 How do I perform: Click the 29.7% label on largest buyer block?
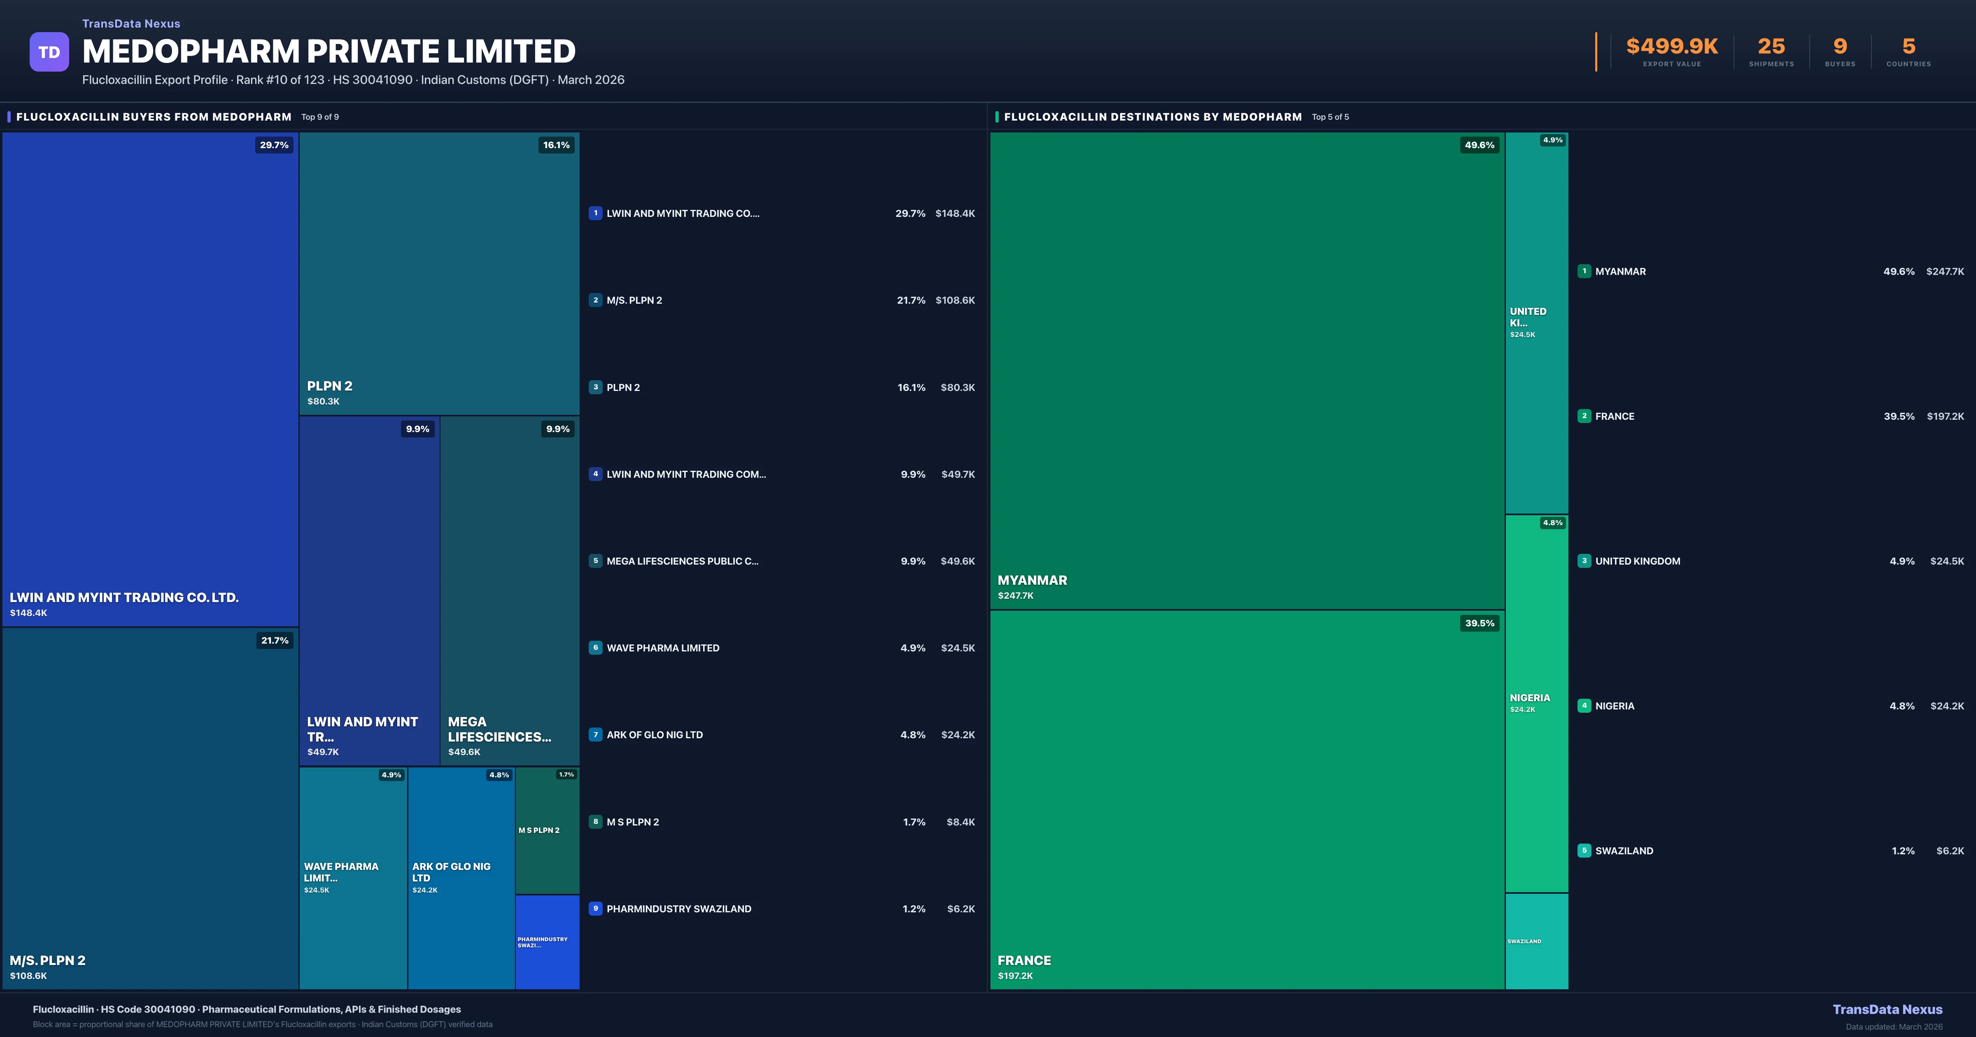274,145
